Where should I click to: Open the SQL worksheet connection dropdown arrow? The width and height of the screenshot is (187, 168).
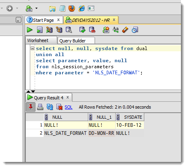coord(37,8)
